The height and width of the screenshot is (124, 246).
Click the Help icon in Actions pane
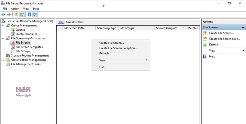[205, 56]
